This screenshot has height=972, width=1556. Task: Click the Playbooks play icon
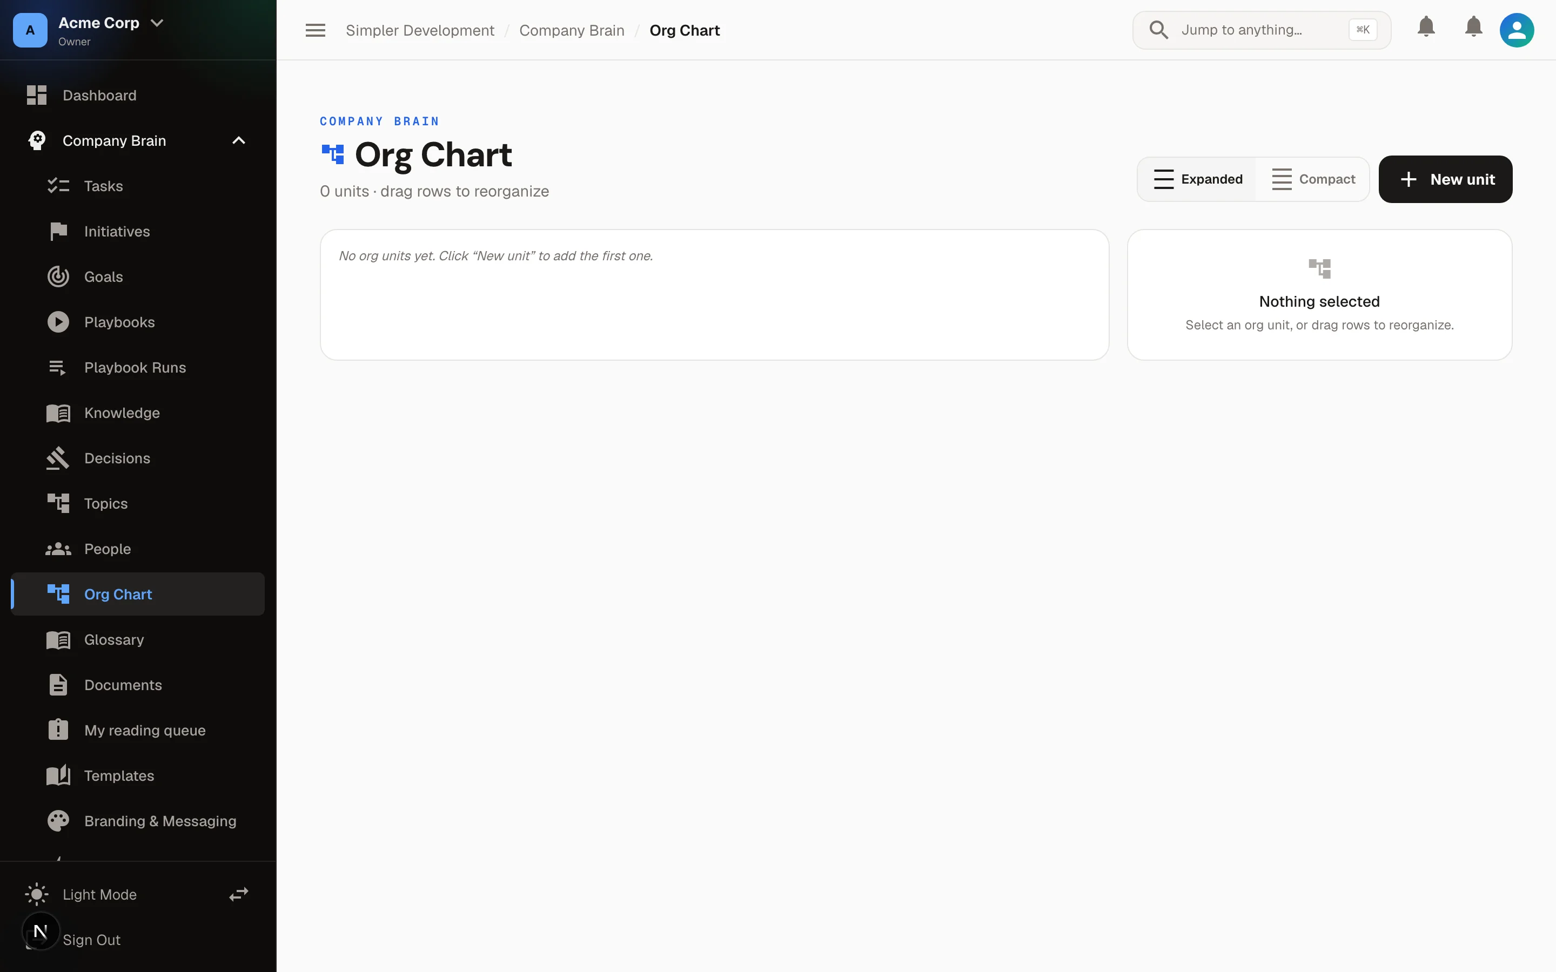pyautogui.click(x=58, y=322)
